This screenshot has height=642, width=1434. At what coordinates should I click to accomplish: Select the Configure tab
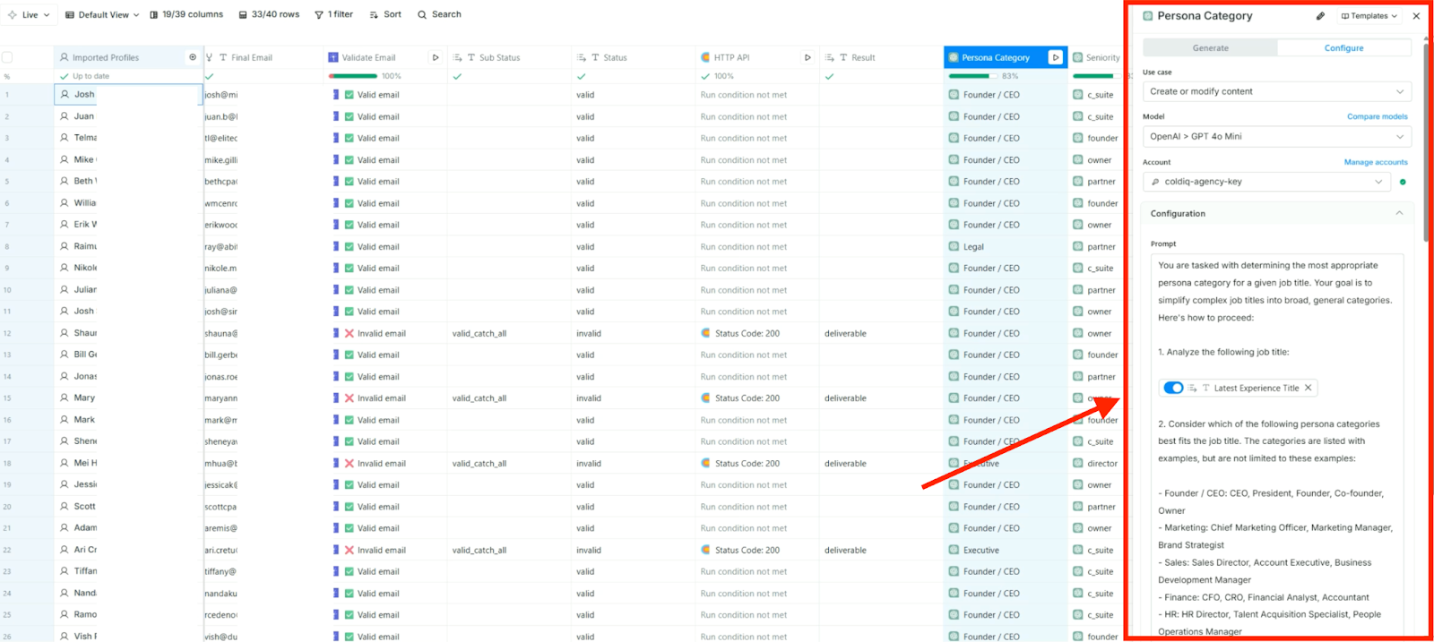[x=1343, y=48]
